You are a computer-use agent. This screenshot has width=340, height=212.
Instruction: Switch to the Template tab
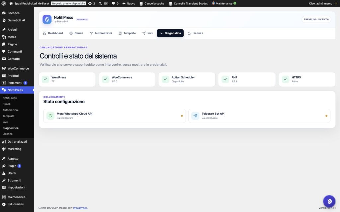coord(127,33)
